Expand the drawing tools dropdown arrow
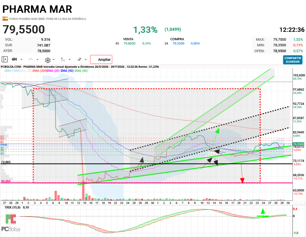Screen dimensions: 306x237 point(86,60)
